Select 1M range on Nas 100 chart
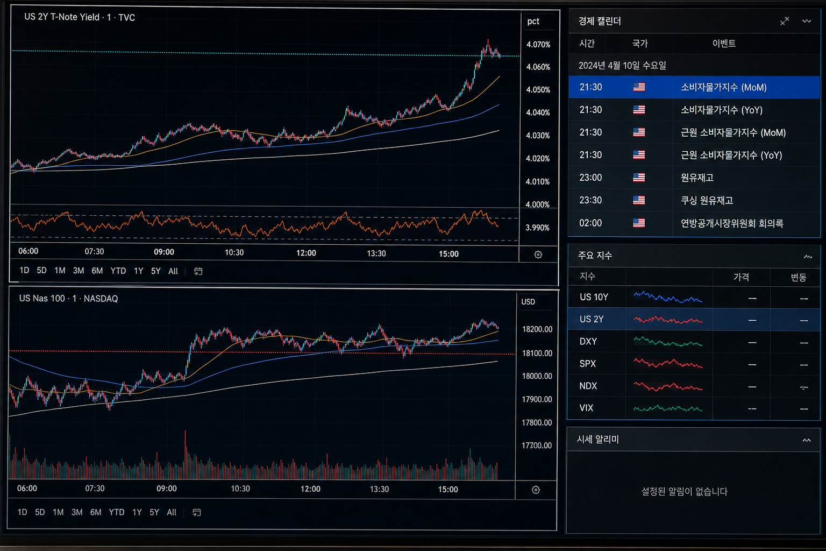This screenshot has height=551, width=826. (x=58, y=512)
